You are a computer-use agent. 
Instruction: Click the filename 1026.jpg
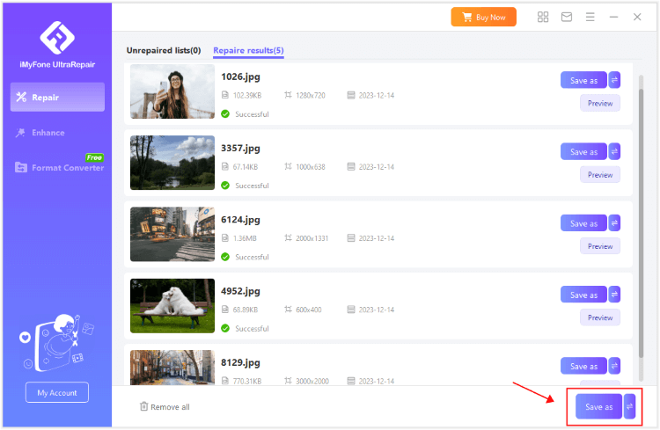click(x=241, y=77)
